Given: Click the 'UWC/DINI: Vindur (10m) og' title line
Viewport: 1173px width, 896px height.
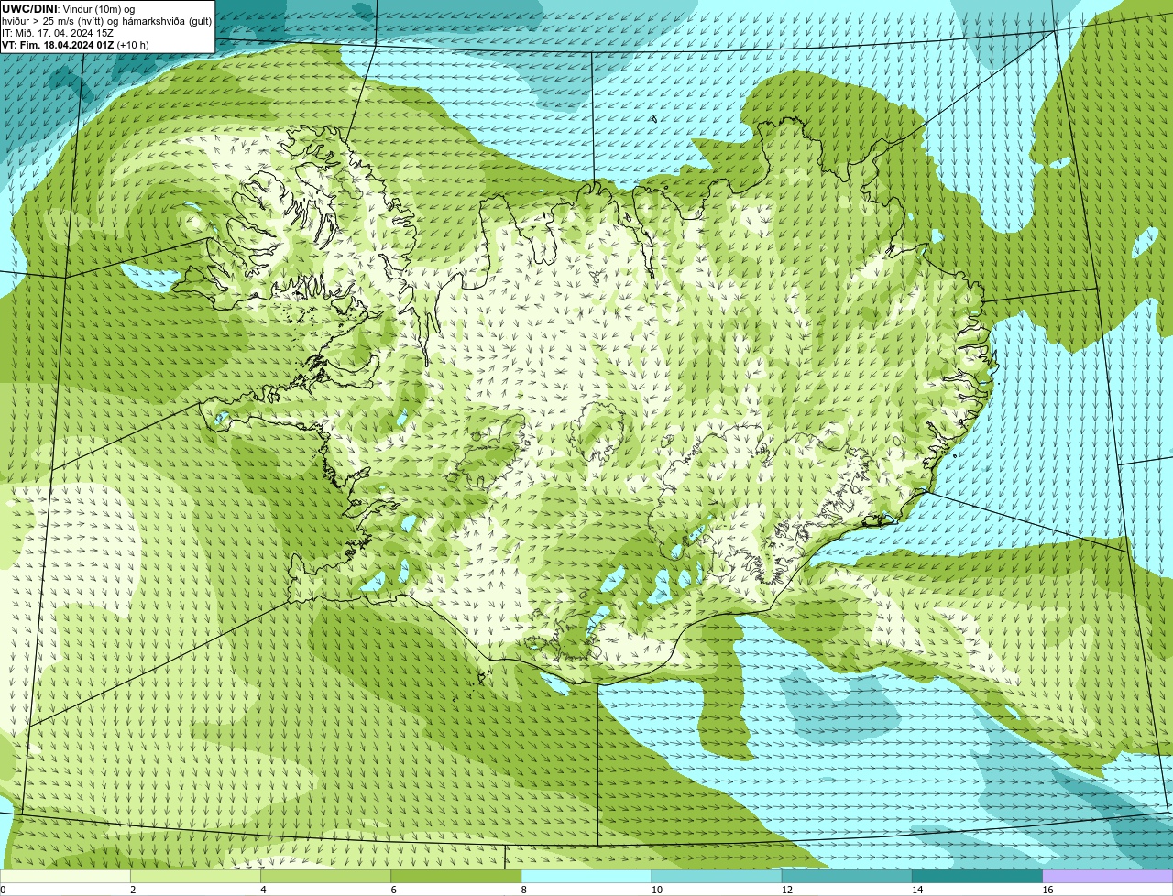Looking at the screenshot, I should (68, 9).
